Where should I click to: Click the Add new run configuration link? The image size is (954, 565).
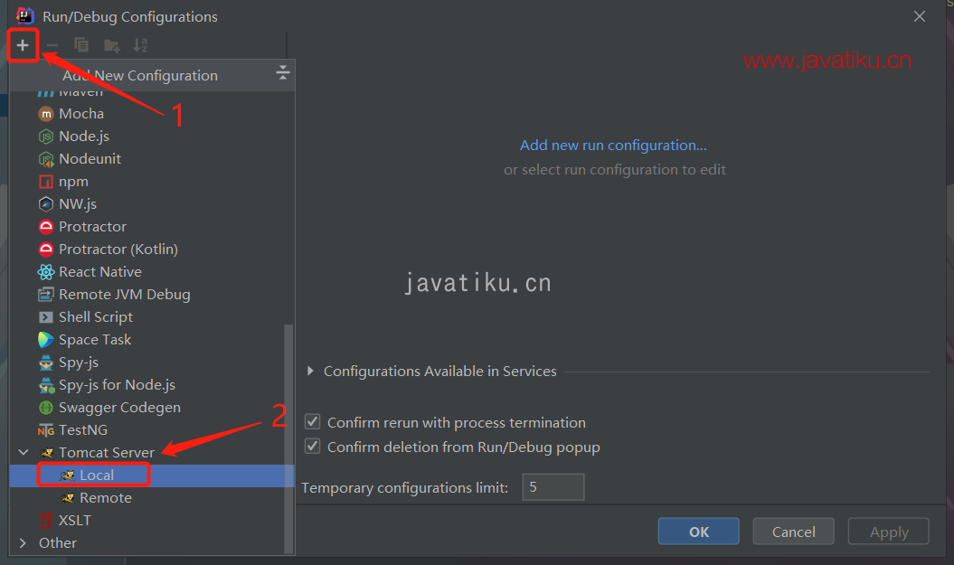click(613, 146)
